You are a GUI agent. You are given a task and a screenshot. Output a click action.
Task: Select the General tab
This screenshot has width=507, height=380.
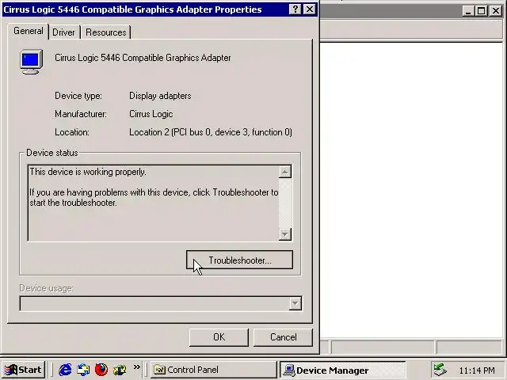pyautogui.click(x=29, y=31)
